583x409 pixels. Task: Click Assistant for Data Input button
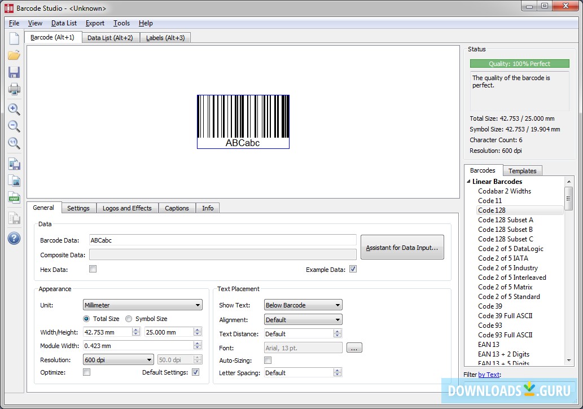tap(402, 247)
